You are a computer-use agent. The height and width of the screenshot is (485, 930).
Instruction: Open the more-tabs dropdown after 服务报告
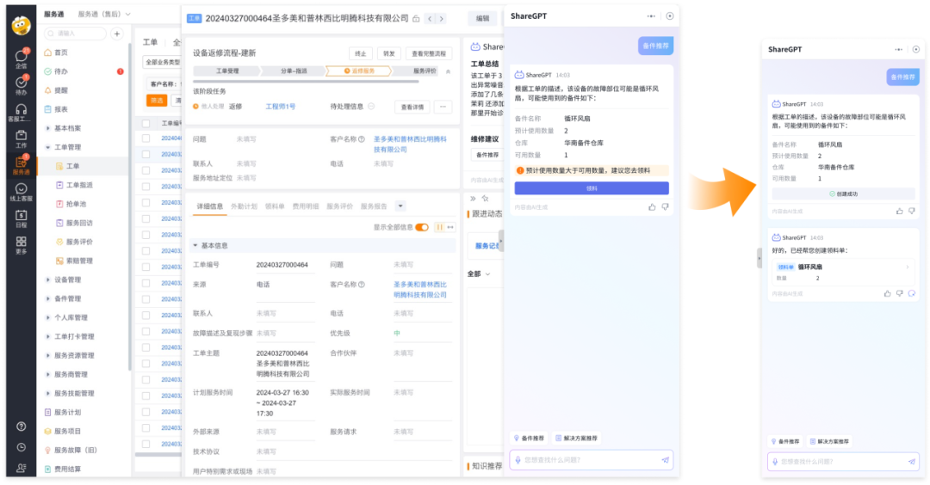pyautogui.click(x=400, y=206)
